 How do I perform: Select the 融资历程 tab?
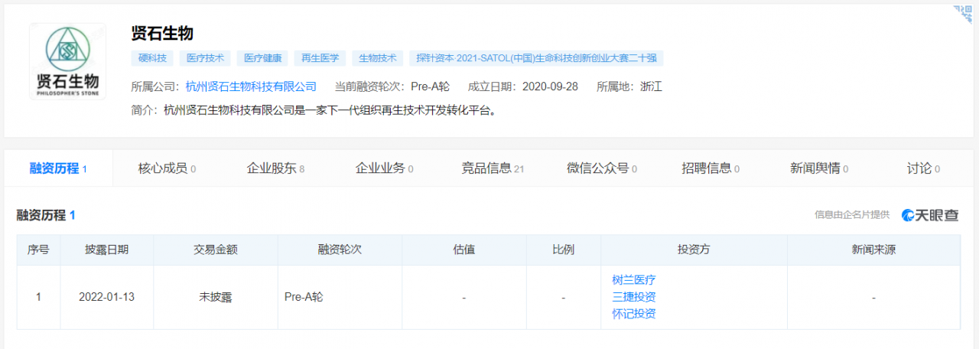tap(58, 168)
